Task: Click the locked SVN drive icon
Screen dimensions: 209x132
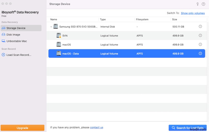Action: point(59,36)
